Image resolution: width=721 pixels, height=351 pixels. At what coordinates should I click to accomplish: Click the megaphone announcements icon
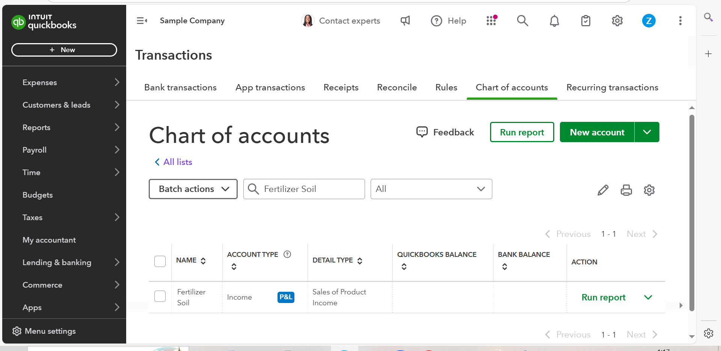(x=405, y=21)
